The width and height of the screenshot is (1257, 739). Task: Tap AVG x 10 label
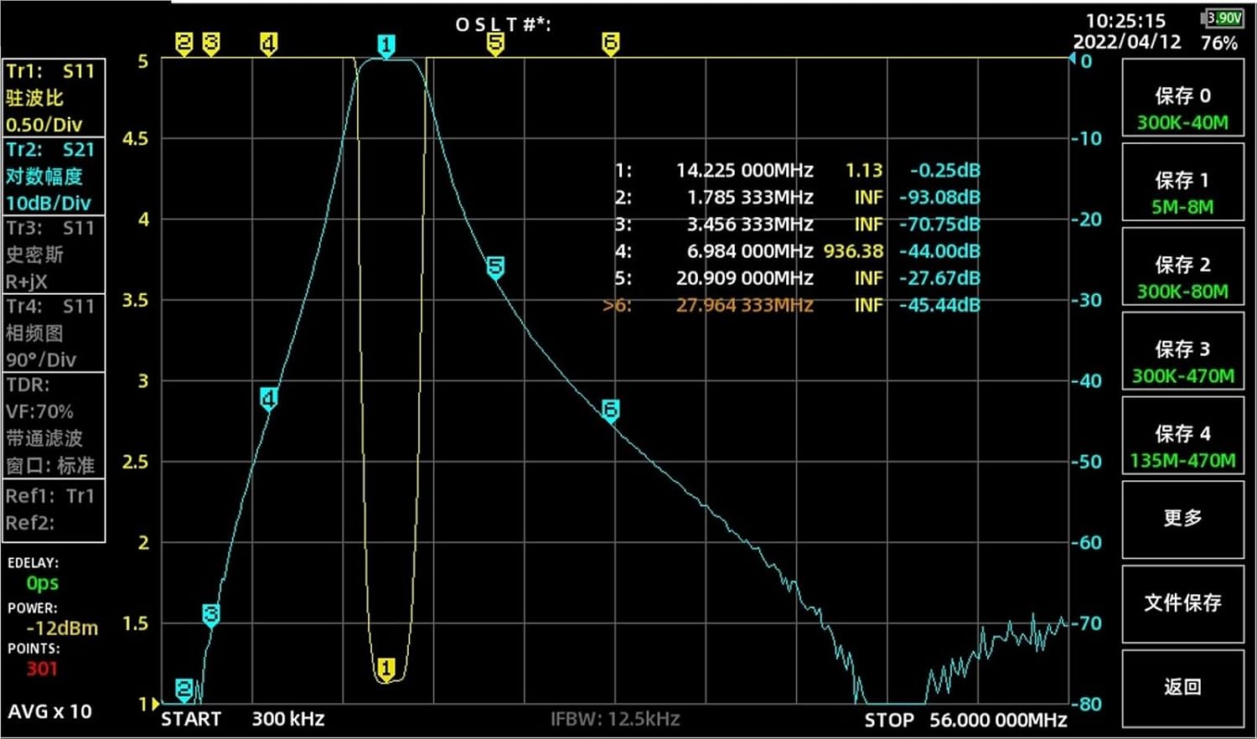49,711
